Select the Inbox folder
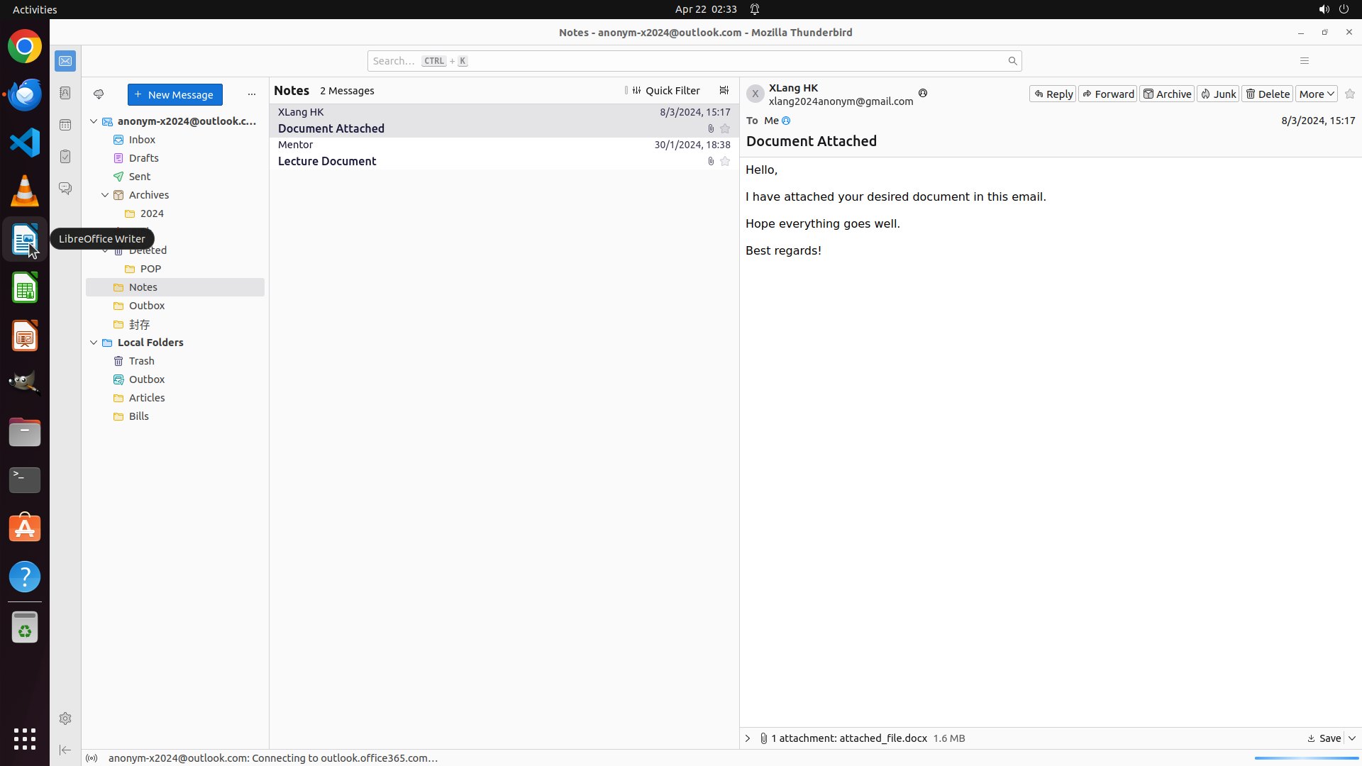Viewport: 1362px width, 766px height. [142, 140]
